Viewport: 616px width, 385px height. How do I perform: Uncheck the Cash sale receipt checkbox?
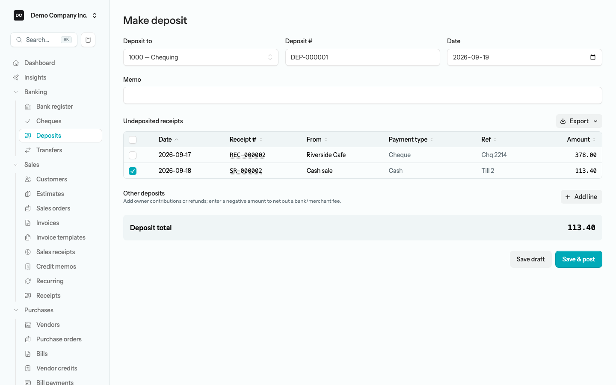pos(133,171)
